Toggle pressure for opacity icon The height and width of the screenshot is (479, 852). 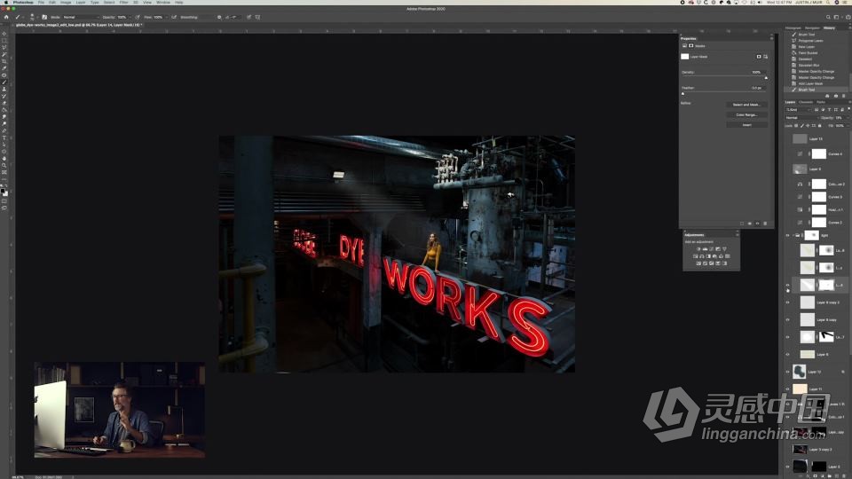point(137,17)
